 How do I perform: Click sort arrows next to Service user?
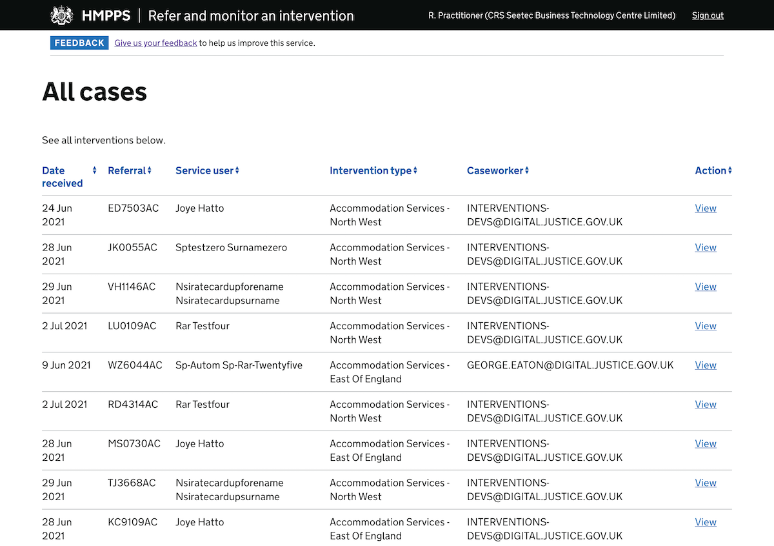pos(237,170)
